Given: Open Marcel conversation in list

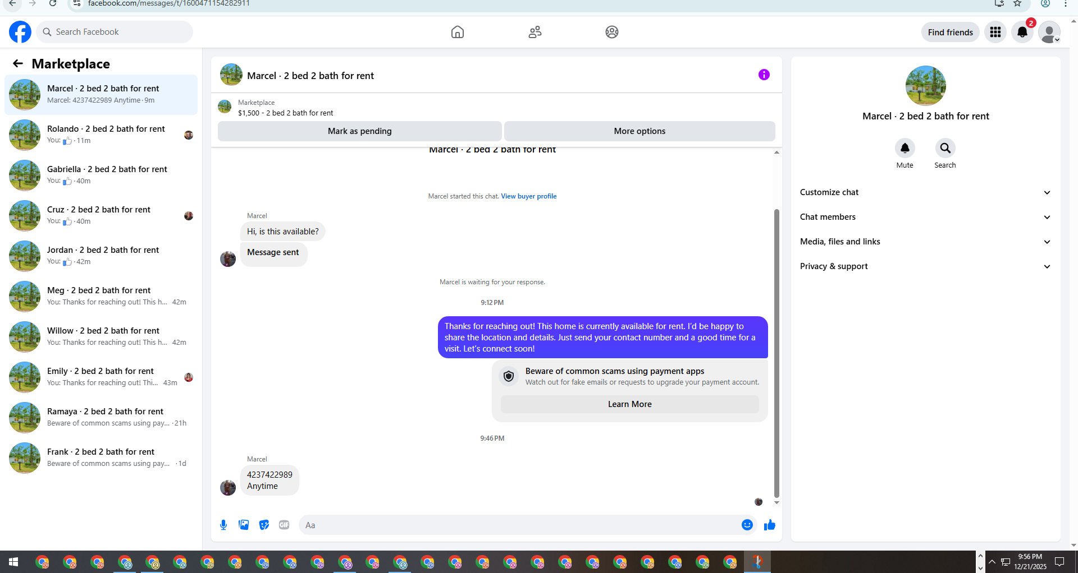Looking at the screenshot, I should coord(101,94).
